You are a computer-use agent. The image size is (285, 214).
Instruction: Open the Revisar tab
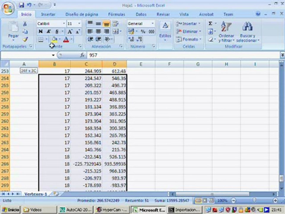click(x=163, y=14)
